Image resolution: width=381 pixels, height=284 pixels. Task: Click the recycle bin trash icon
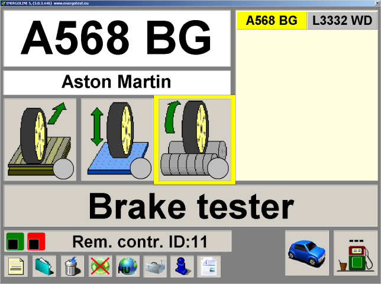click(72, 267)
